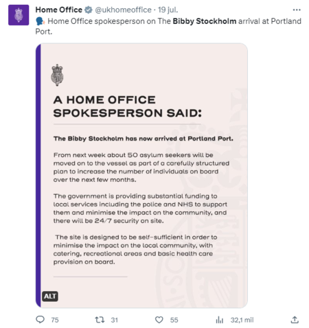Like the tweet with the heart icon
Viewport: 309px width, 328px height.
(159, 320)
